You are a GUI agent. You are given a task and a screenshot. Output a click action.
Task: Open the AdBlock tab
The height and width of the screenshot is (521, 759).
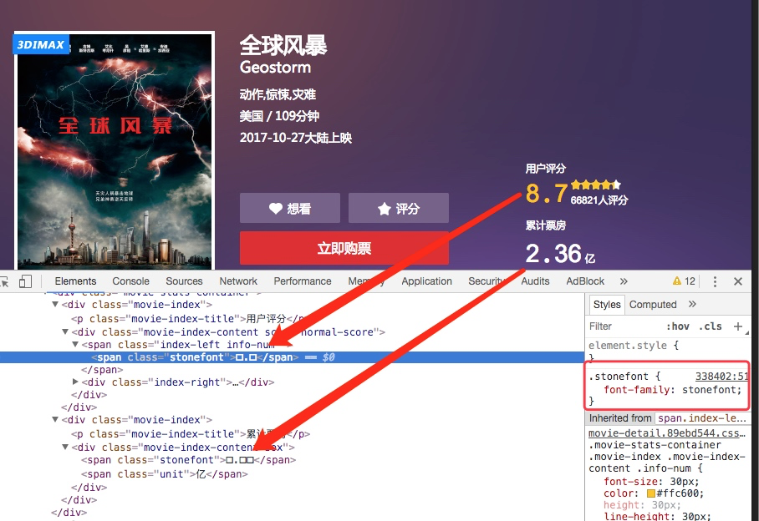[585, 281]
